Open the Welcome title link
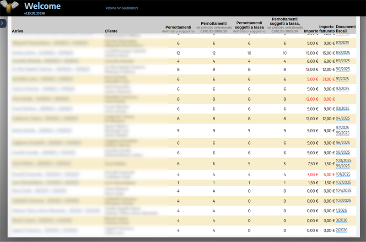 tap(42, 6)
